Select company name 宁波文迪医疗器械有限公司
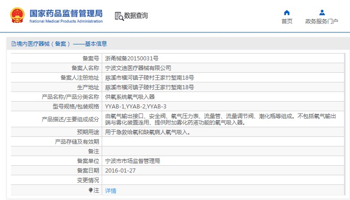 coord(138,68)
